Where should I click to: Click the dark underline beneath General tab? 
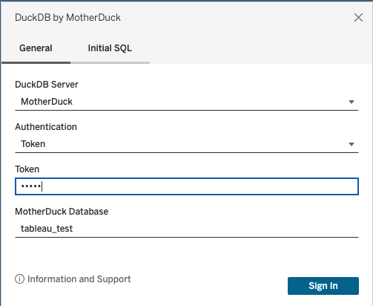click(x=36, y=62)
